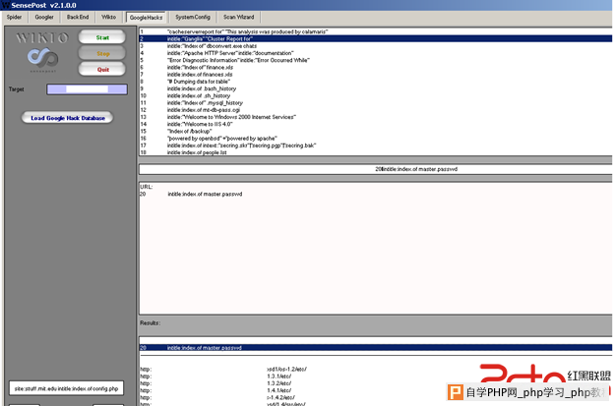Click the SensePost title bar app icon
614x406 pixels.
coord(6,5)
